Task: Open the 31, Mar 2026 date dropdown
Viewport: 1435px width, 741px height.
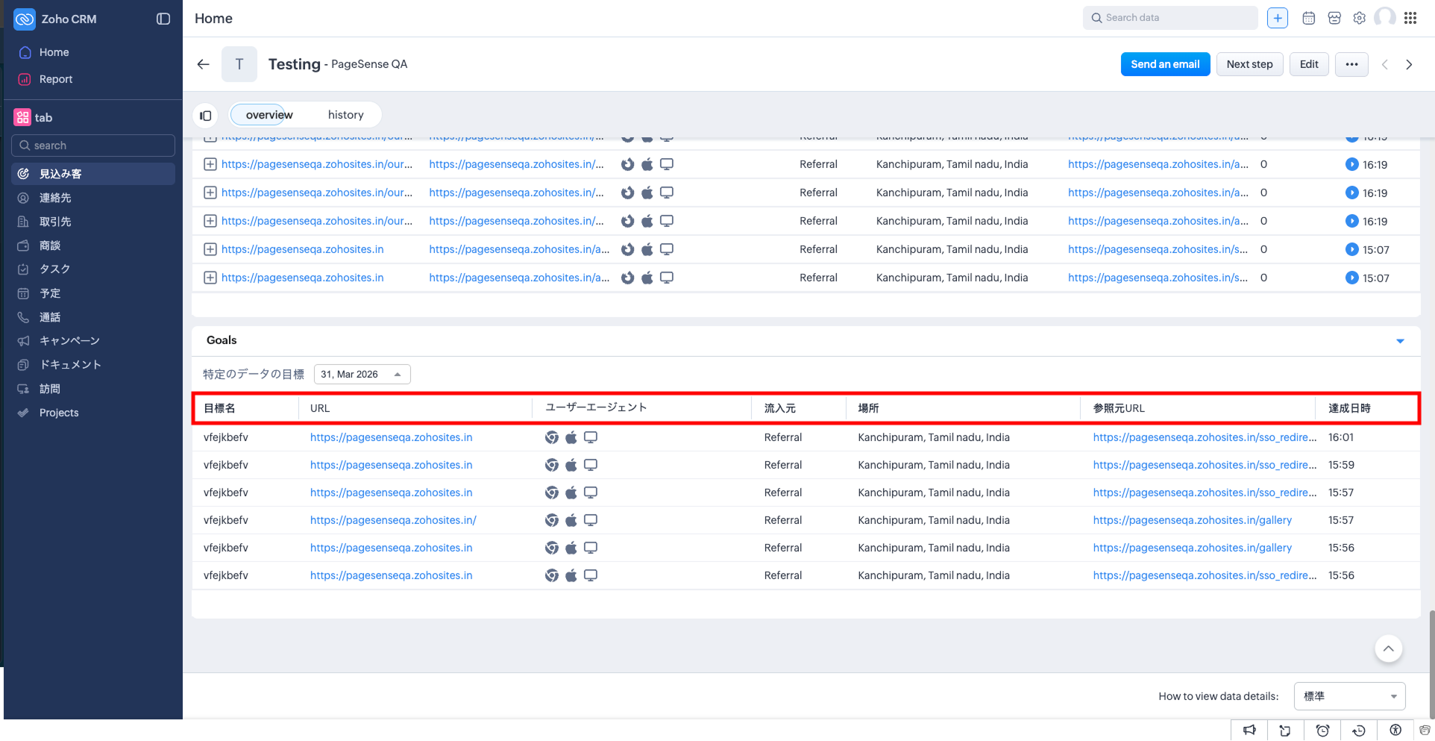Action: [362, 375]
